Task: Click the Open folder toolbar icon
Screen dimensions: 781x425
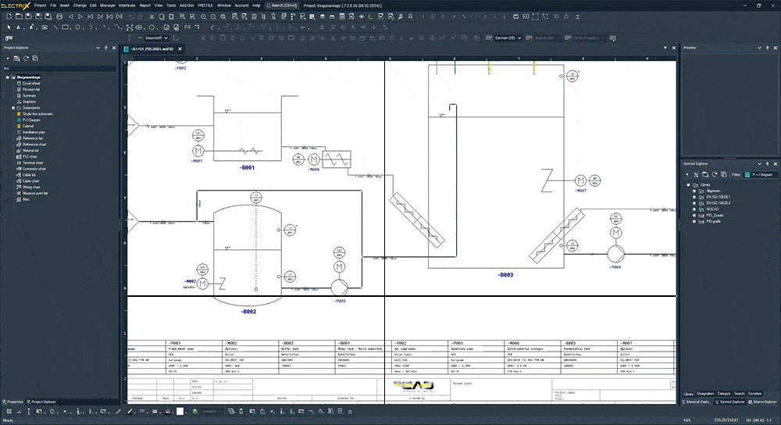Action: coord(19,16)
